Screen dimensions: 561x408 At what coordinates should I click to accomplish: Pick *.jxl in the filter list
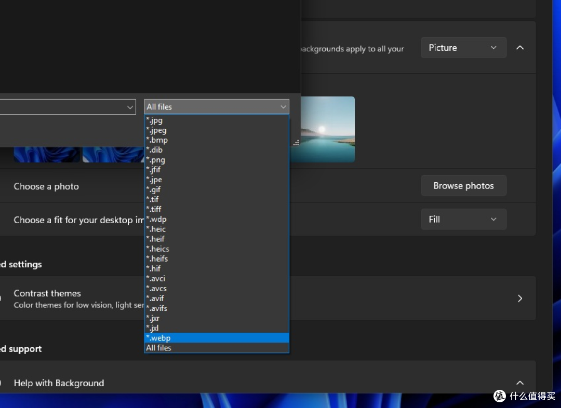point(217,328)
